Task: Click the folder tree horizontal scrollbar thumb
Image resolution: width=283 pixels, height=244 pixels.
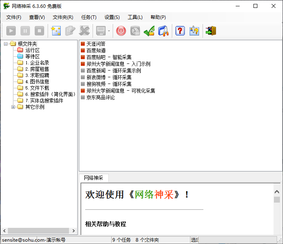Action: click(x=38, y=231)
